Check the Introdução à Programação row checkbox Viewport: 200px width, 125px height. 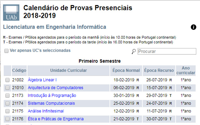(x=7, y=96)
